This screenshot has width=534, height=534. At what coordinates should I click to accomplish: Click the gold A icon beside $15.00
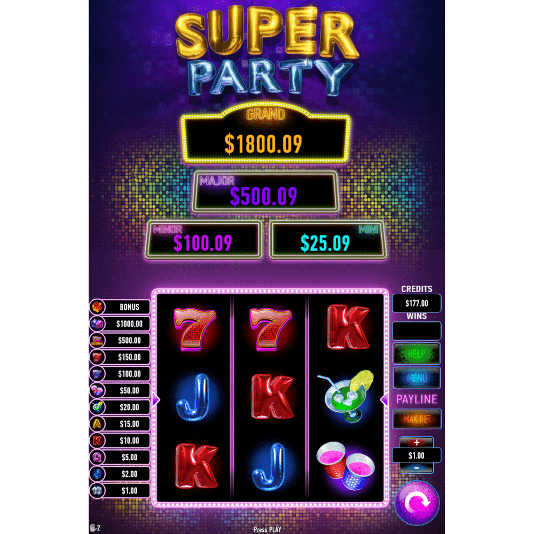point(97,423)
